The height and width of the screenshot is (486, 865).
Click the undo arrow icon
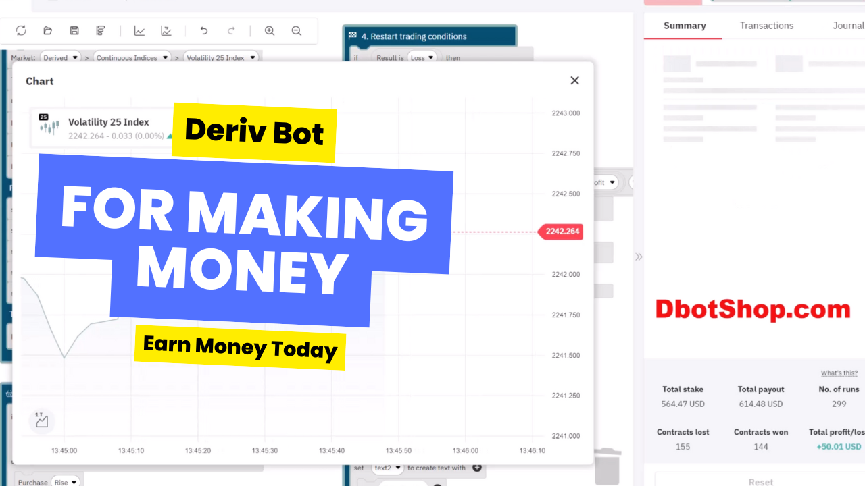tap(204, 30)
